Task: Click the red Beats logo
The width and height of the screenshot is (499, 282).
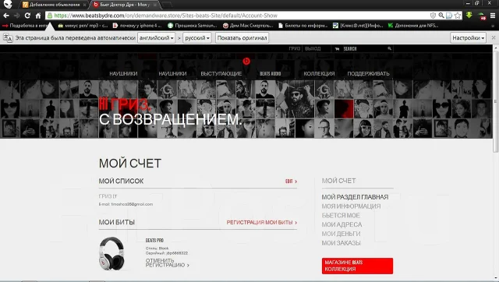Action: [246, 61]
